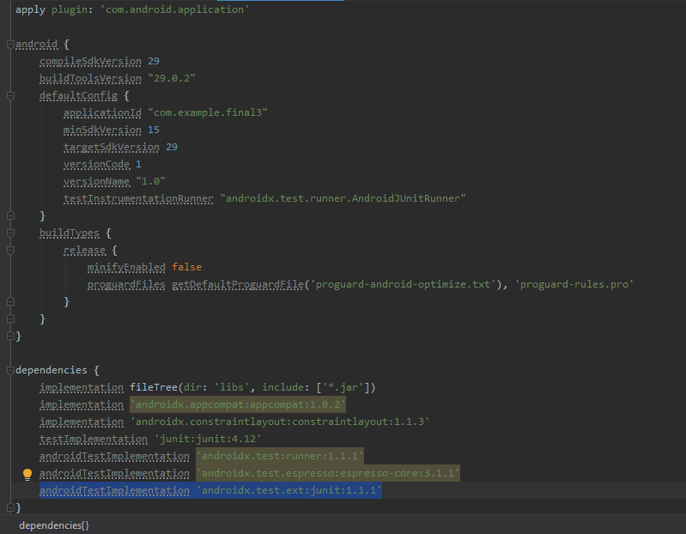
Task: Click the 'versionName' property
Action: coord(96,181)
